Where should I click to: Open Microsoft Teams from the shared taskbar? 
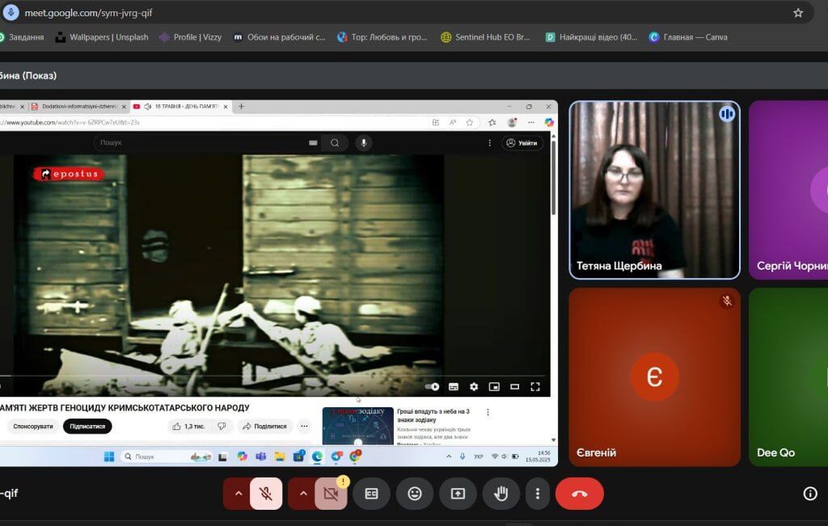point(261,457)
